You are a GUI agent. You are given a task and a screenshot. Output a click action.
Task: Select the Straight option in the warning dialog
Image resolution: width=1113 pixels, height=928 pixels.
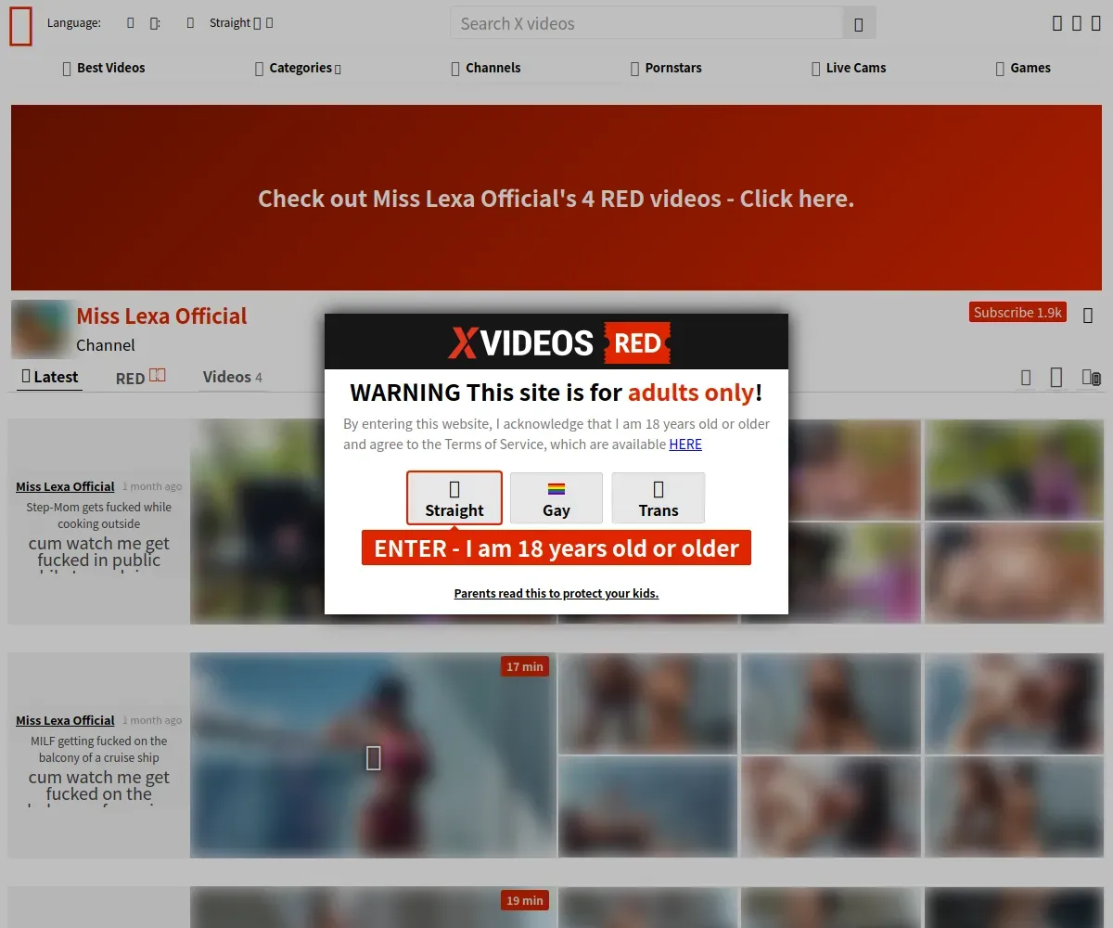454,498
